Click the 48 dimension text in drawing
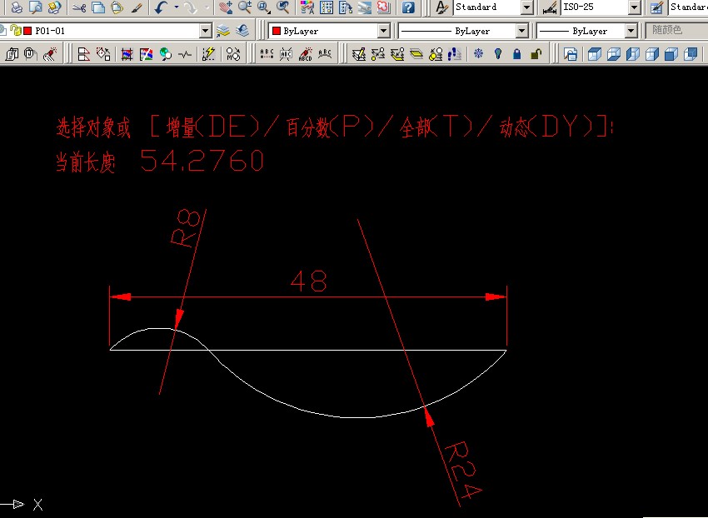This screenshot has height=518, width=708. pos(309,281)
